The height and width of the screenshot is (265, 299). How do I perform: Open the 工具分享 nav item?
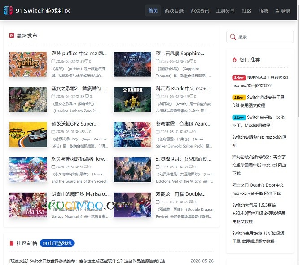click(x=225, y=11)
